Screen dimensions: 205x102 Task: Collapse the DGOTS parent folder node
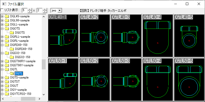pyautogui.click(x=2, y=29)
